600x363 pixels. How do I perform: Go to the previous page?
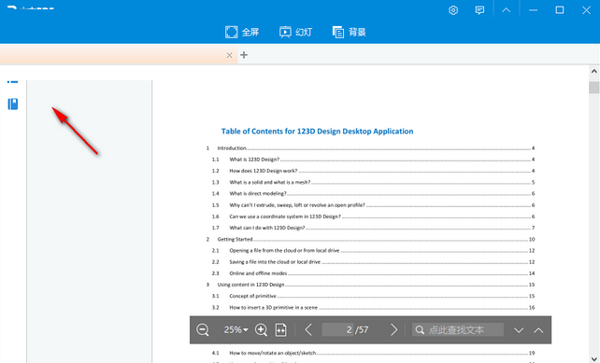coord(308,329)
